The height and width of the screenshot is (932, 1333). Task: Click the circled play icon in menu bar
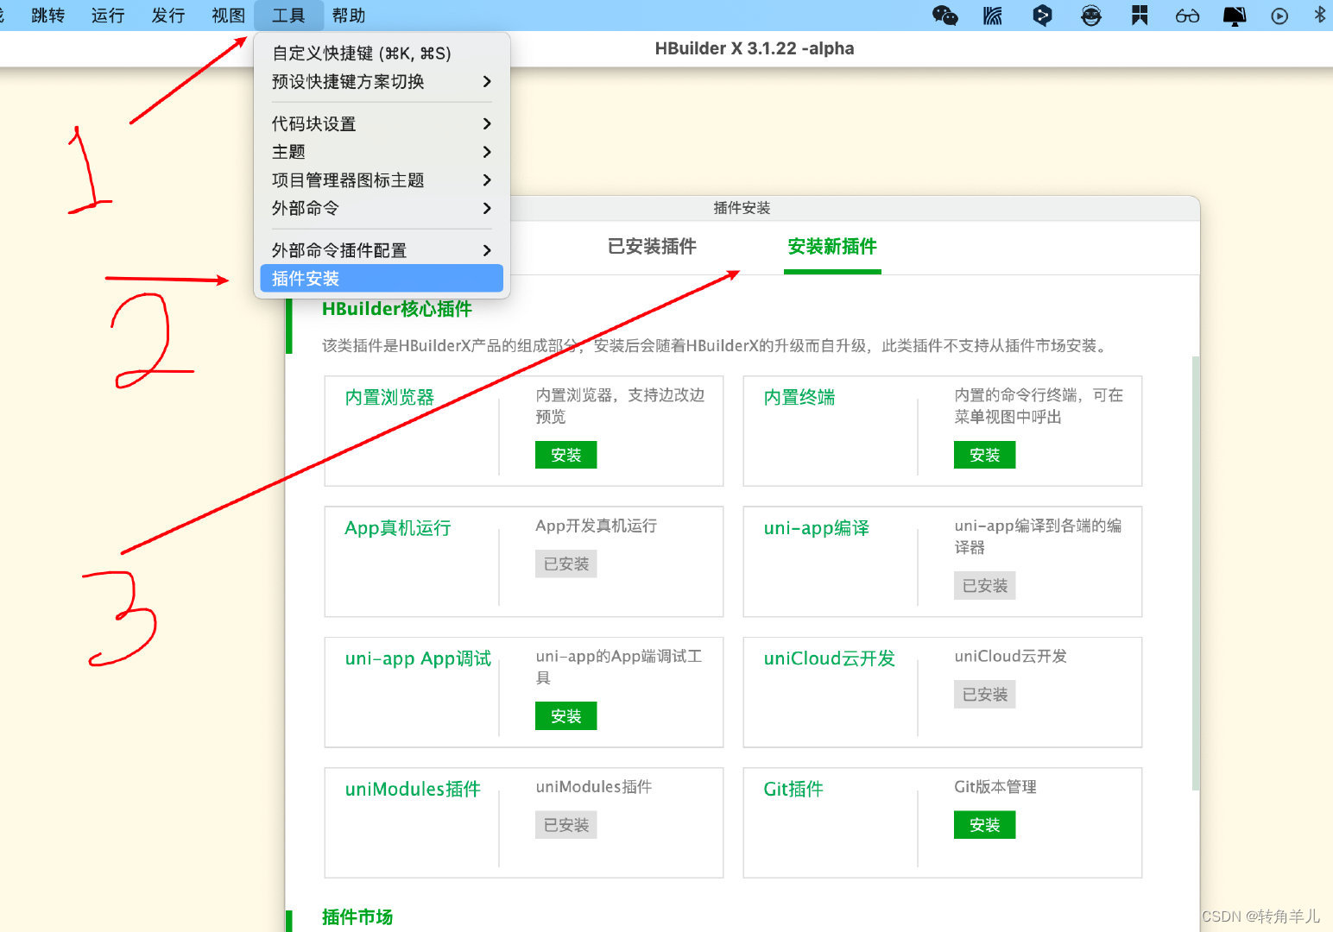pos(1279,16)
